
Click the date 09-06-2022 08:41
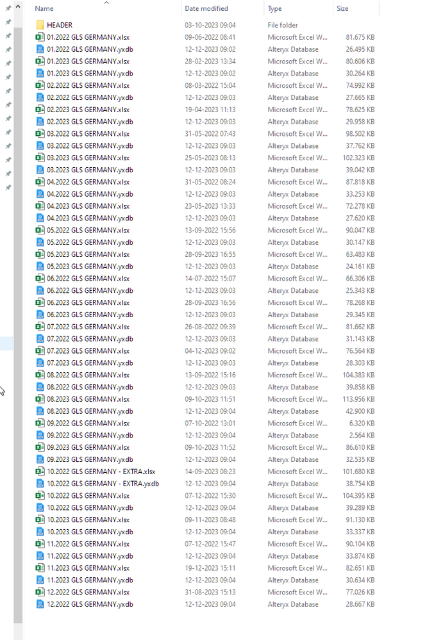click(210, 37)
